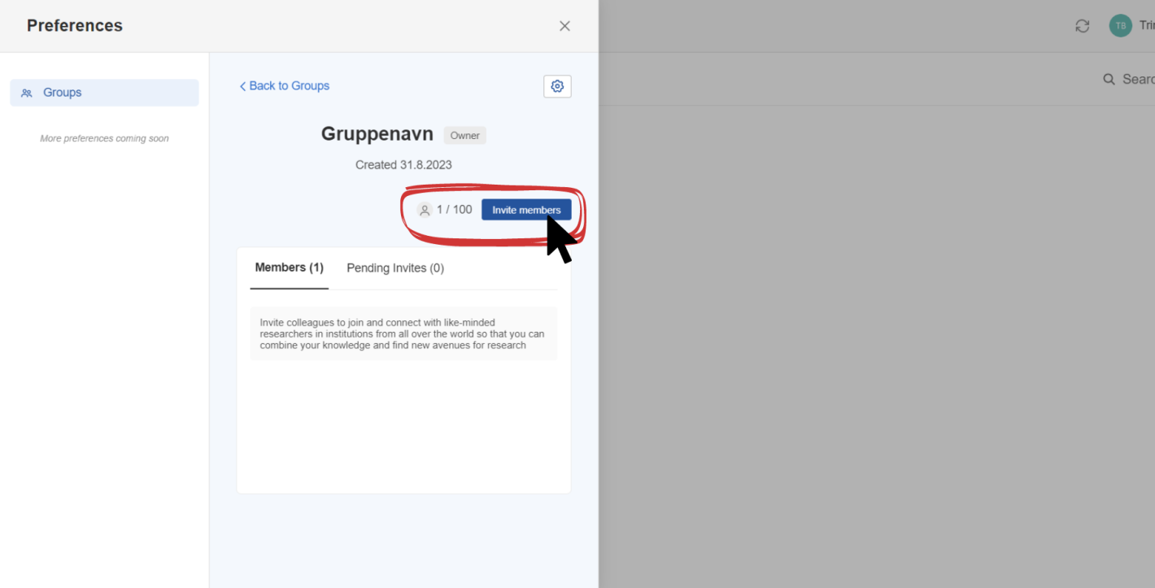The height and width of the screenshot is (588, 1155).
Task: Go back to Groups list
Action: (x=284, y=86)
